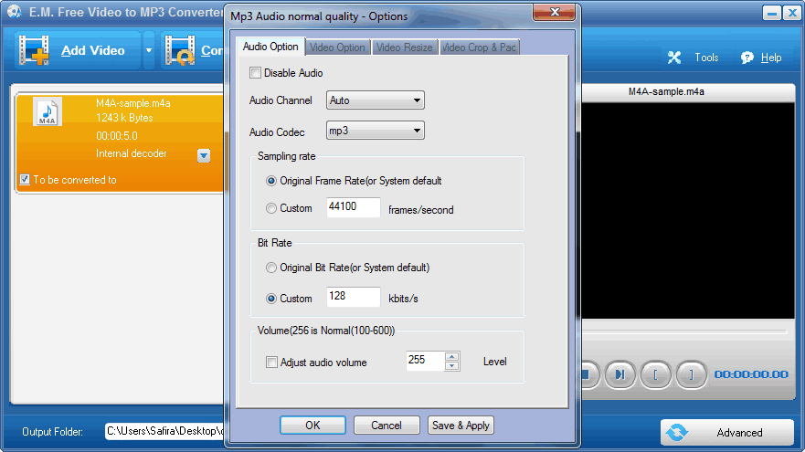Click the Help menu label
805x452 pixels.
(x=771, y=58)
